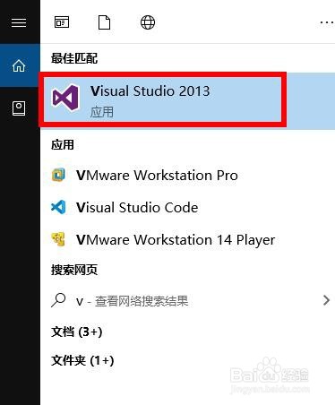Click the search magnifier icon
This screenshot has width=335, height=405.
(58, 300)
